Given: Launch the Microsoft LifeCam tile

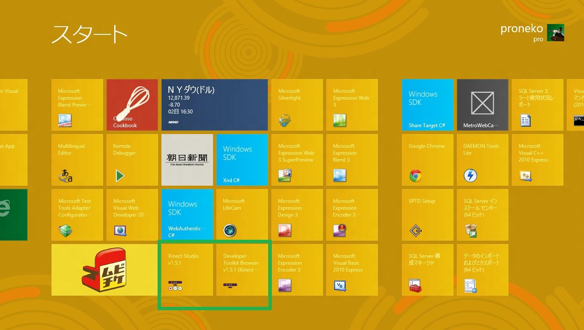Looking at the screenshot, I should (242, 215).
